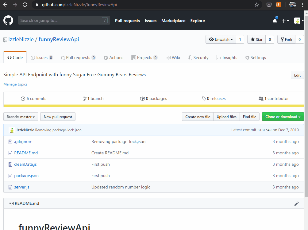Go back using browser back arrow
308x230 pixels.
pos(5,5)
